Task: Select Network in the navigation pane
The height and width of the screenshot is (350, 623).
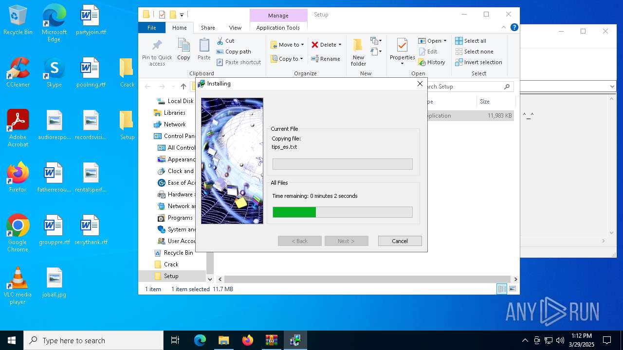Action: tap(170, 124)
